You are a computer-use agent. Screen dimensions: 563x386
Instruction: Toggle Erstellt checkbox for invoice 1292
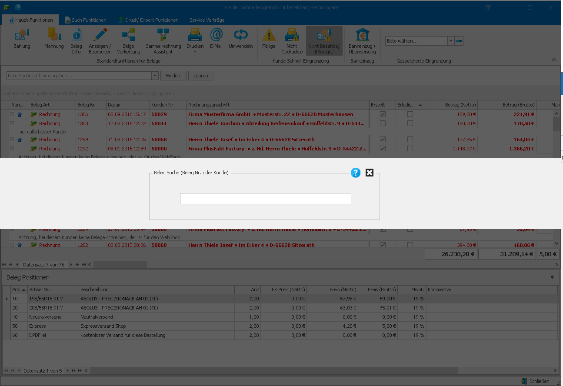coord(383,149)
